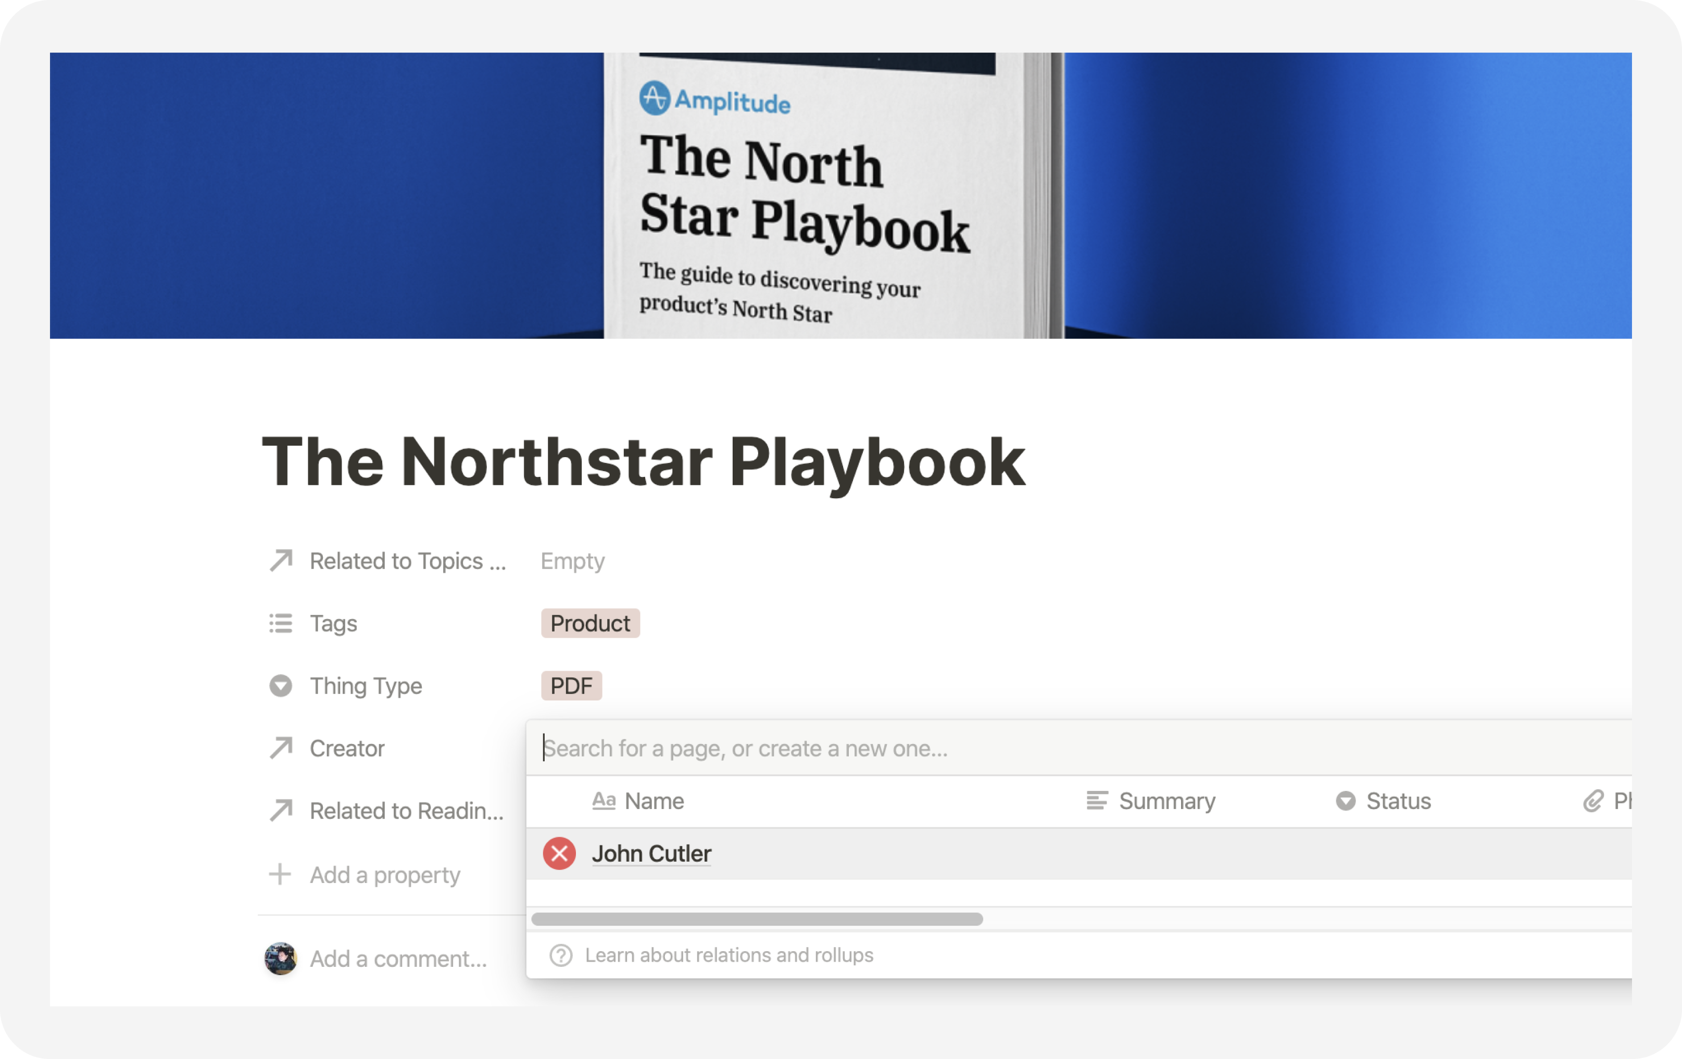Click the Summary column header
This screenshot has height=1059, width=1682.
pyautogui.click(x=1151, y=801)
